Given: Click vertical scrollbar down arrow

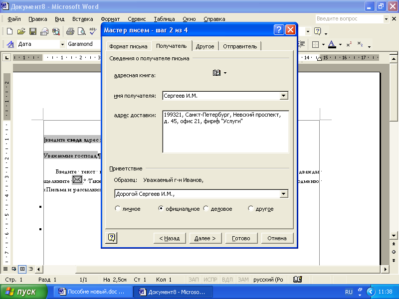Looking at the screenshot, I should pos(394,235).
